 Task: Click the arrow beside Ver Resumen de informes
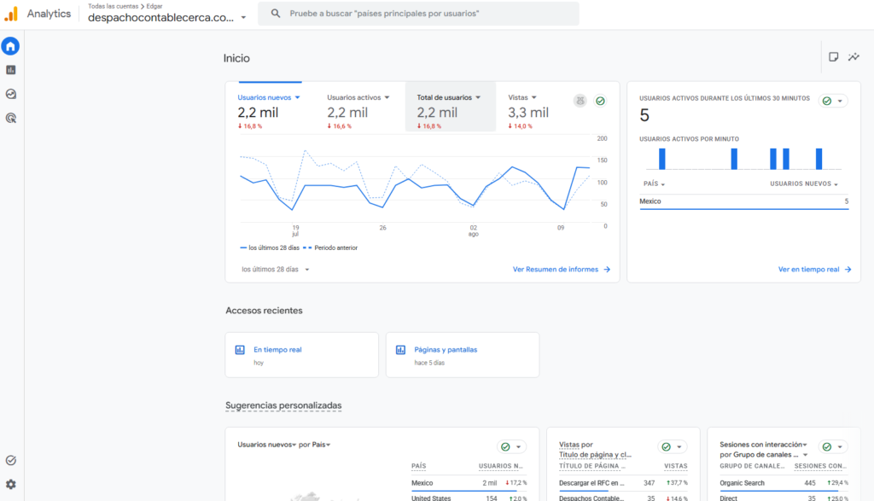[x=607, y=270]
